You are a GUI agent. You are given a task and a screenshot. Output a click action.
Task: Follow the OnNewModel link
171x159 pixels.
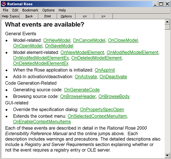[x=57, y=40]
